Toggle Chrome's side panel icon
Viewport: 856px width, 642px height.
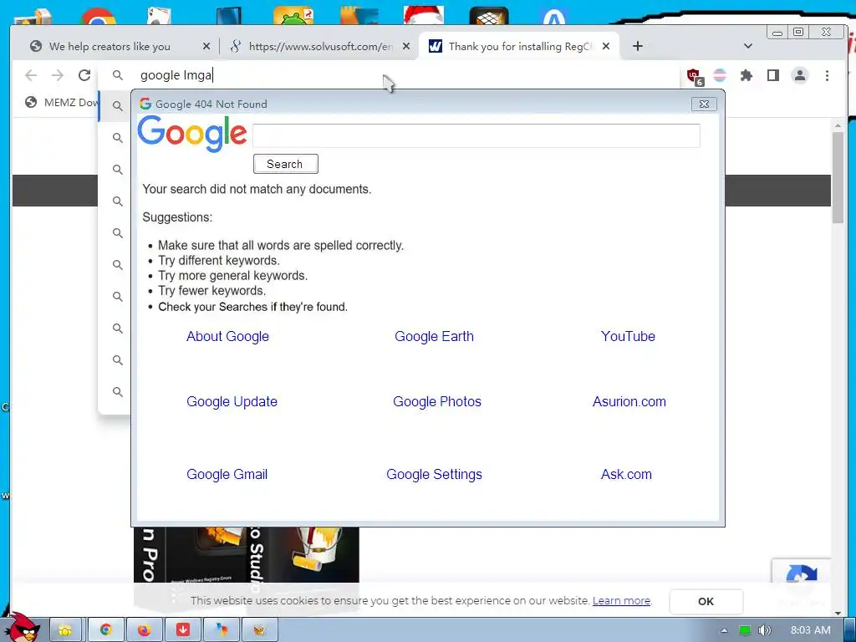(x=773, y=75)
